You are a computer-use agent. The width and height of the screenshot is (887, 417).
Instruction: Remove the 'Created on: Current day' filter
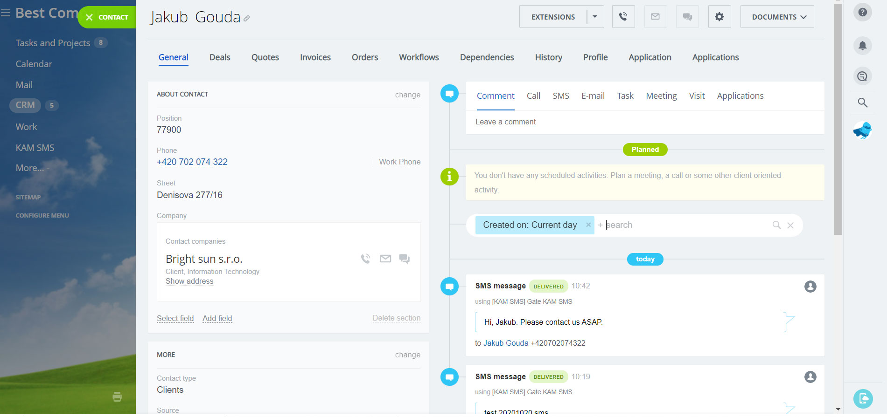coord(588,225)
